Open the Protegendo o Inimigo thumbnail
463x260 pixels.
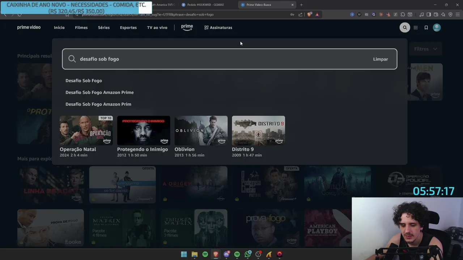(144, 130)
